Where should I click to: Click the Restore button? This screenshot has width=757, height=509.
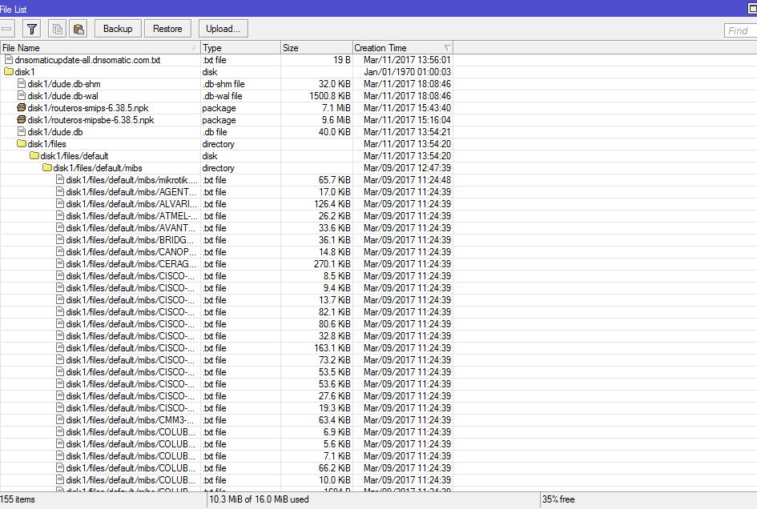tap(167, 28)
